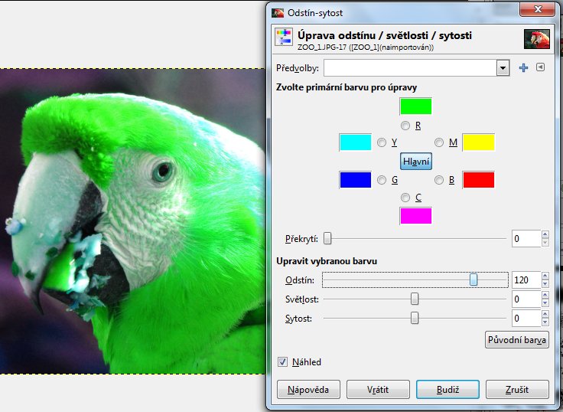Select the Y primary color radio button
The image size is (563, 412).
[382, 142]
